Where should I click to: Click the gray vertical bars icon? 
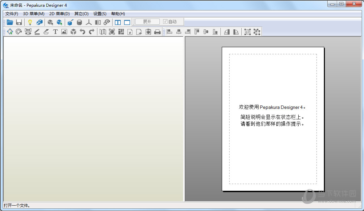coord(98,22)
